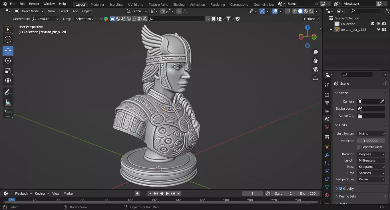
Task: Open the timeline Playback popover
Action: coord(23,193)
